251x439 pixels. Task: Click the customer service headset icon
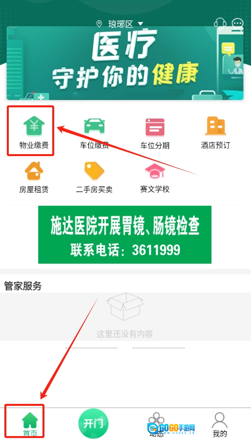pos(220,23)
